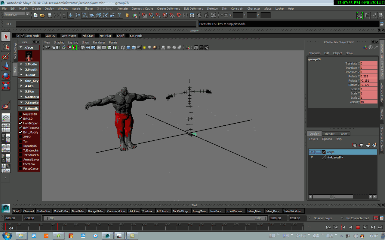
Task: Select the Select Tool in the left toolbox
Action: [5, 36]
